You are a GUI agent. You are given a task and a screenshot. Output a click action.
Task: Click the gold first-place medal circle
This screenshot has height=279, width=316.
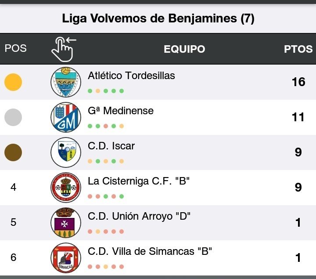pyautogui.click(x=13, y=82)
